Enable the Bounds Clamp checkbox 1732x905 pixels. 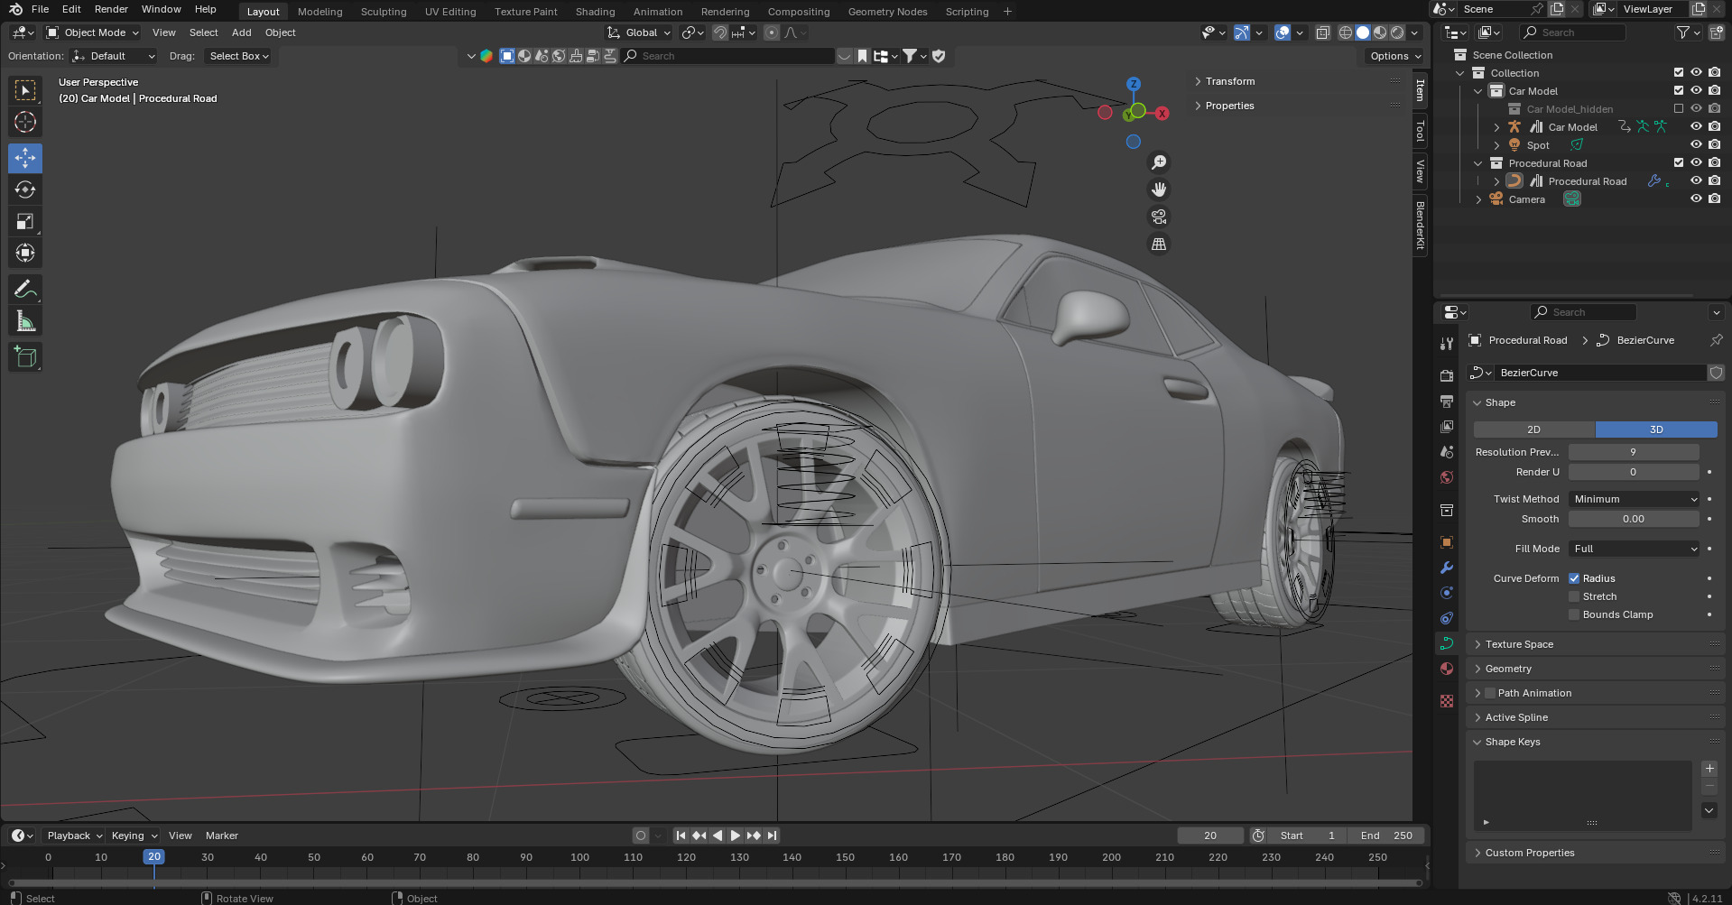coord(1574,614)
